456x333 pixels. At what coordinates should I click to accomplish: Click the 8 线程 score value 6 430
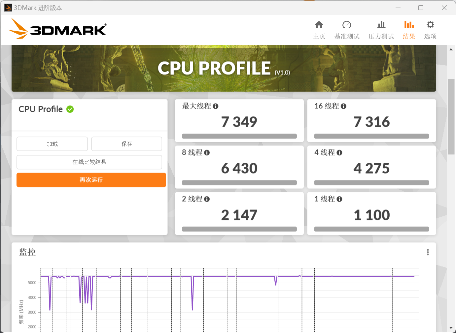click(x=239, y=168)
